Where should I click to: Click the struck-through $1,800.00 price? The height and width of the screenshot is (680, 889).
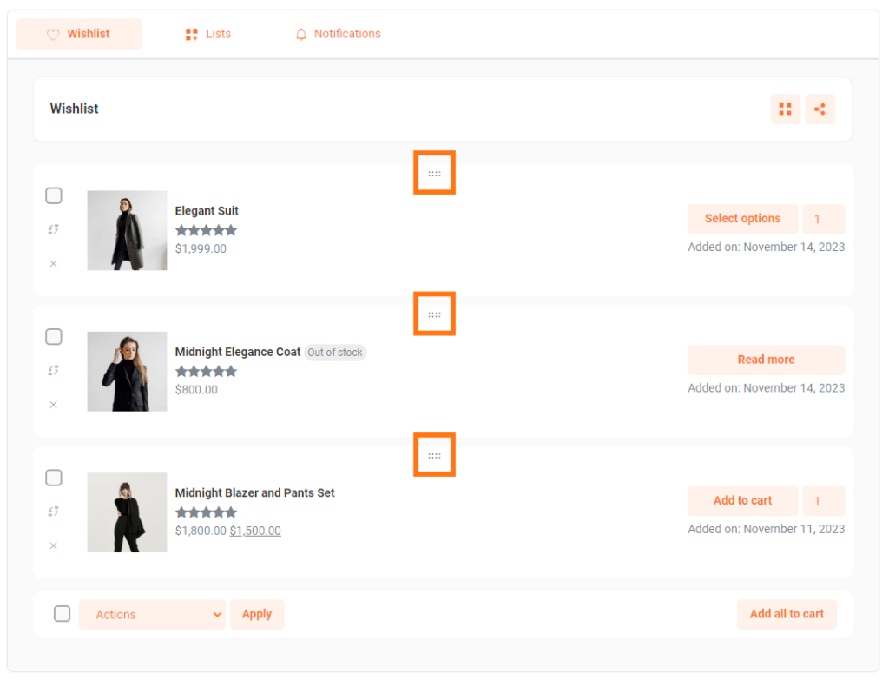point(201,531)
